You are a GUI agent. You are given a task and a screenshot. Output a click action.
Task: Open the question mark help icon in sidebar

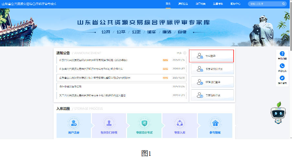tap(282, 54)
